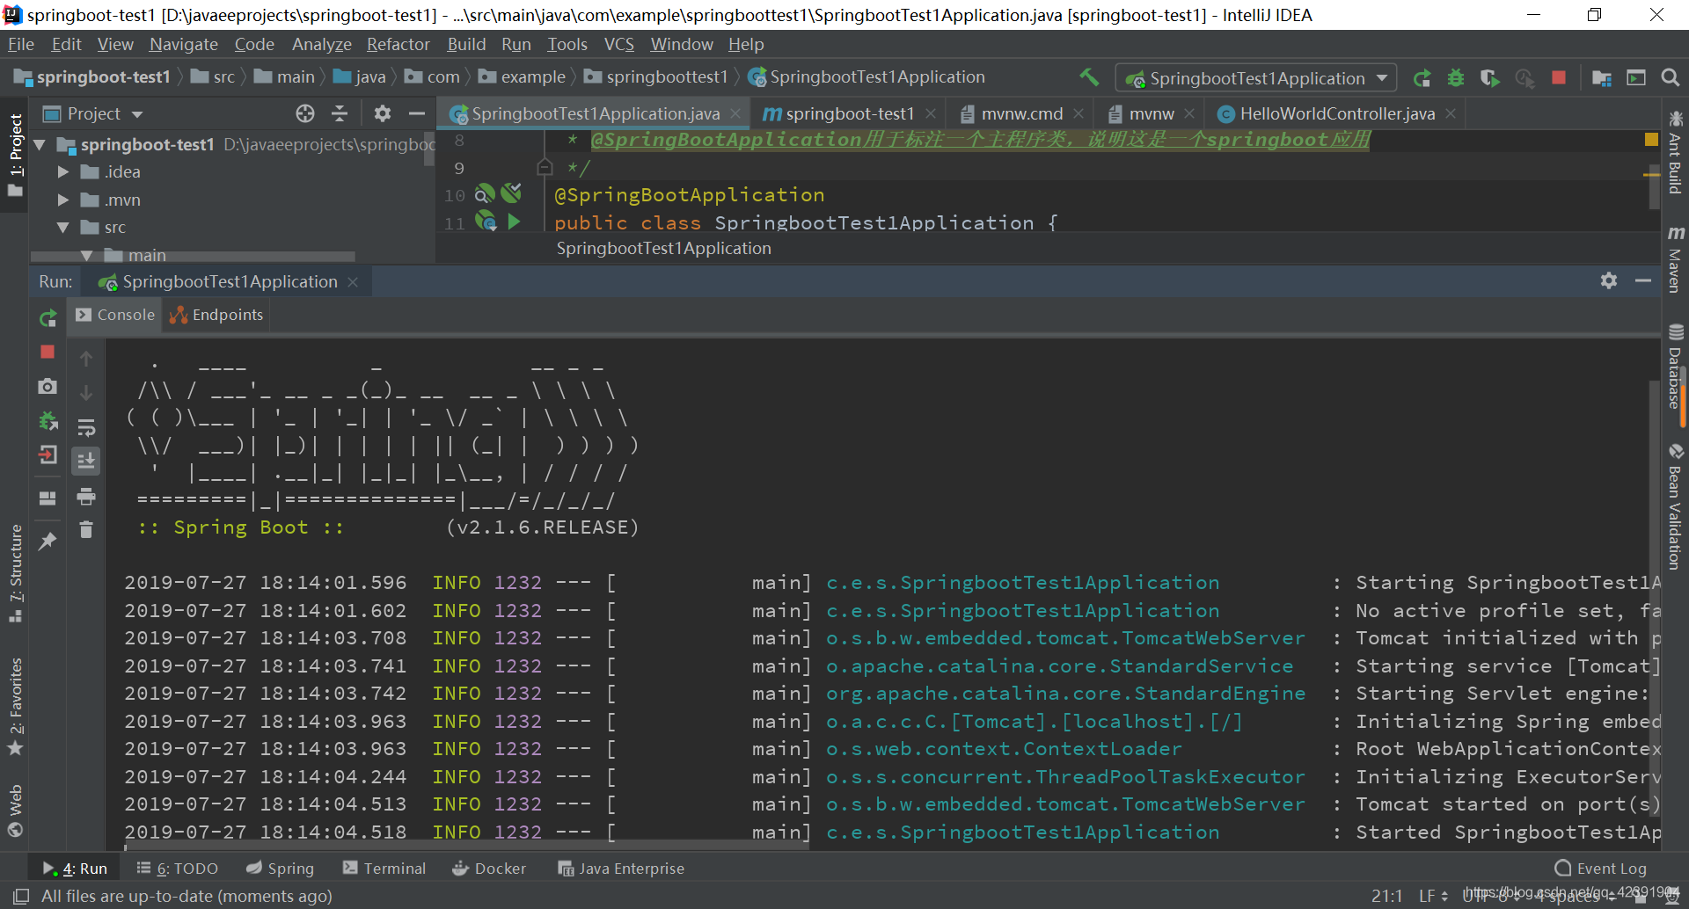Click Run with Coverage icon
This screenshot has height=909, width=1689.
click(1490, 78)
